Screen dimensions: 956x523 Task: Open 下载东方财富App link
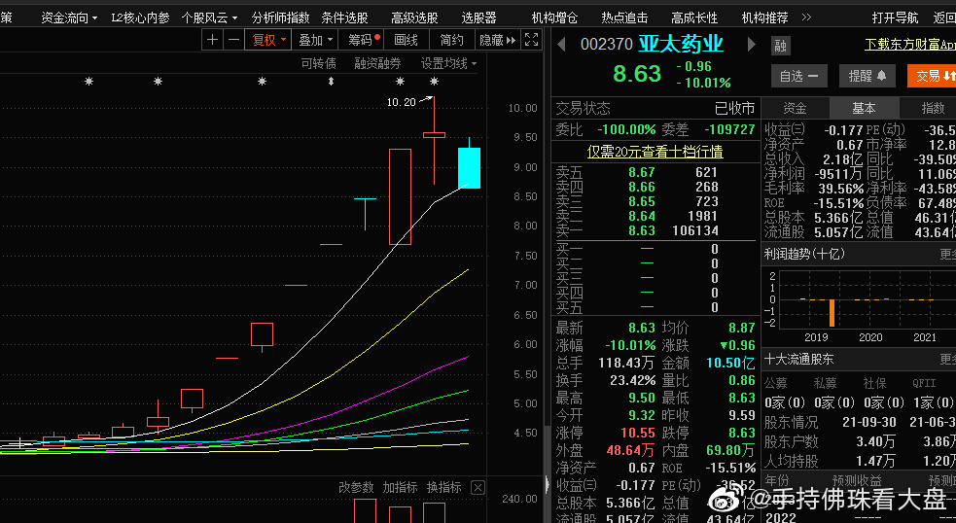coord(909,45)
